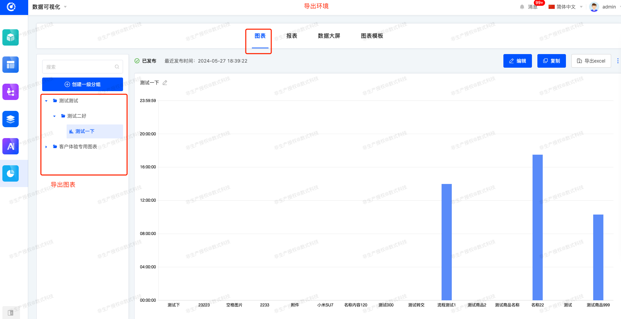Click the 测试商品999 bar in chart
The image size is (621, 319).
point(598,257)
